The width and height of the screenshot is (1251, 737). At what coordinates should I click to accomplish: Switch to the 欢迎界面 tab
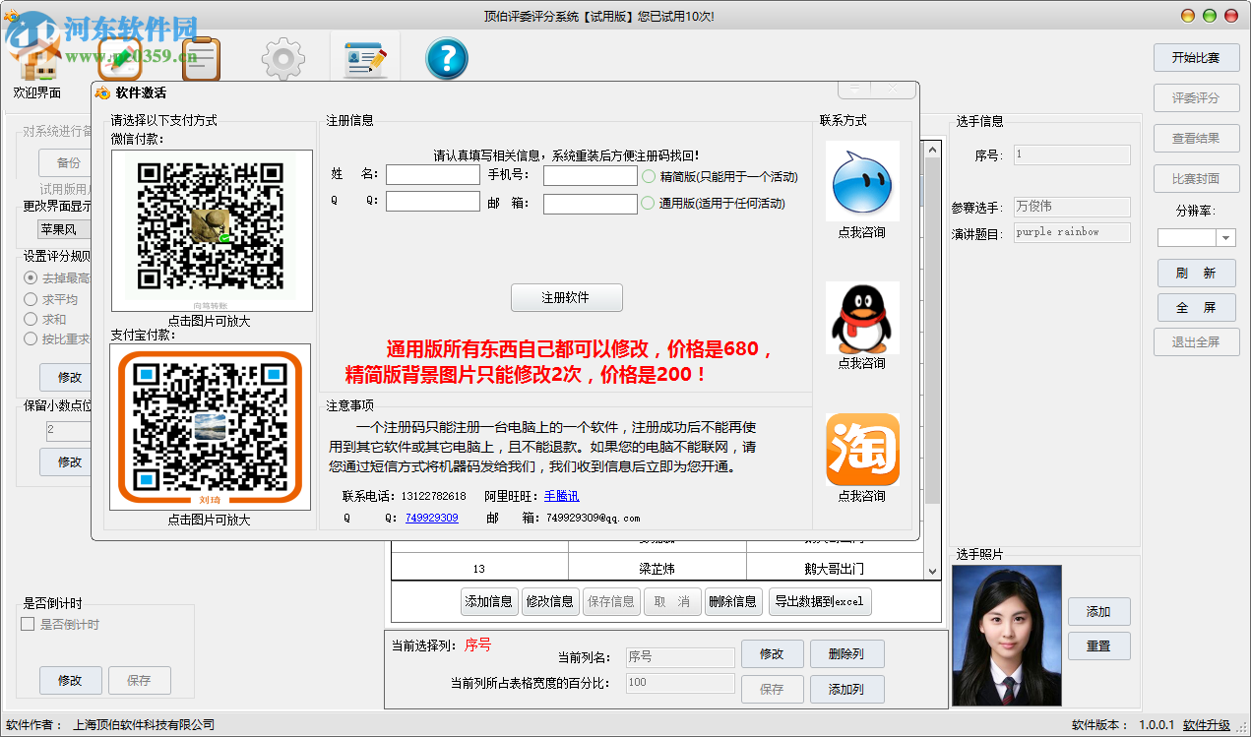35,93
